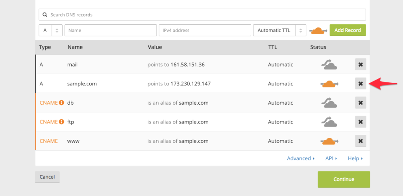Toggle proxy cloud for new record
The height and width of the screenshot is (196, 403).
318,31
